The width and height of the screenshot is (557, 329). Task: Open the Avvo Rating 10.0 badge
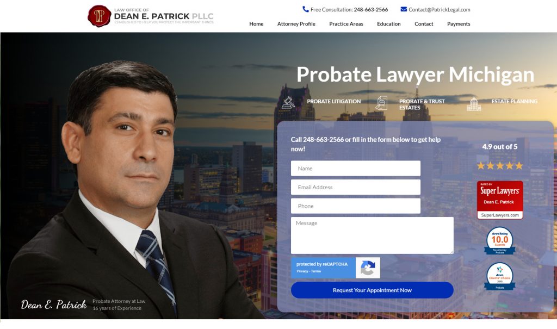pyautogui.click(x=500, y=240)
